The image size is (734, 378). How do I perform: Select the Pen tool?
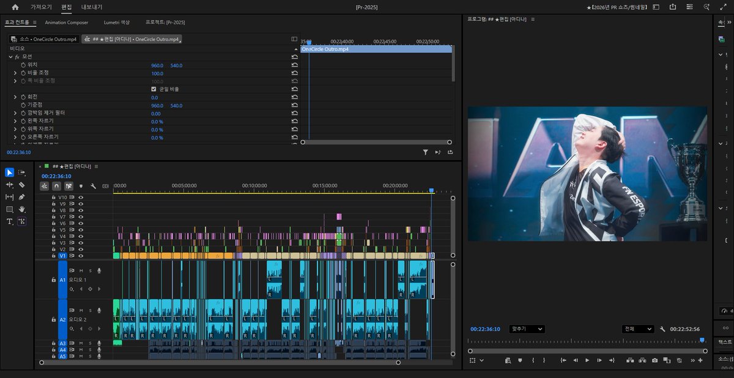coord(21,197)
